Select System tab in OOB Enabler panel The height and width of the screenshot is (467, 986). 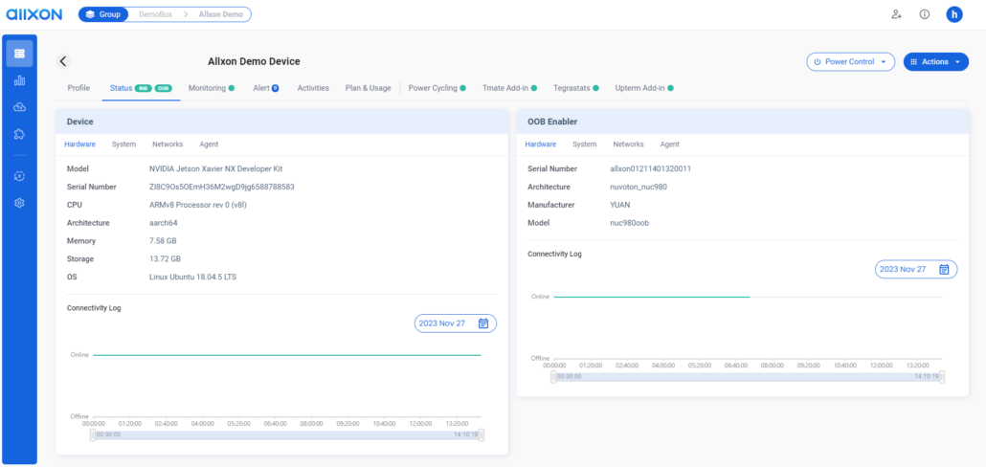pyautogui.click(x=584, y=145)
